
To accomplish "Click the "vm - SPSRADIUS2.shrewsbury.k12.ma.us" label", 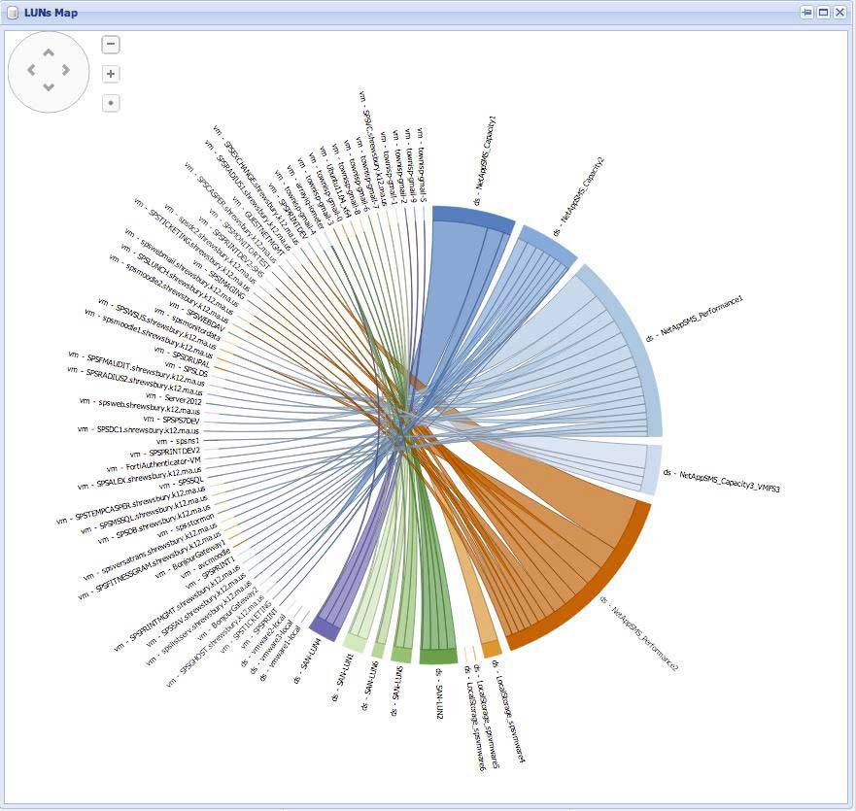I will 135,381.
